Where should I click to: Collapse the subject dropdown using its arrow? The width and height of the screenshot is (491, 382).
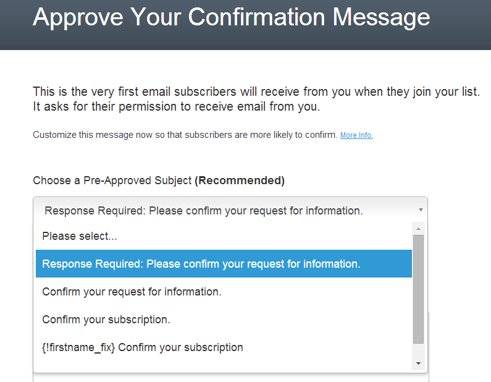(x=421, y=210)
